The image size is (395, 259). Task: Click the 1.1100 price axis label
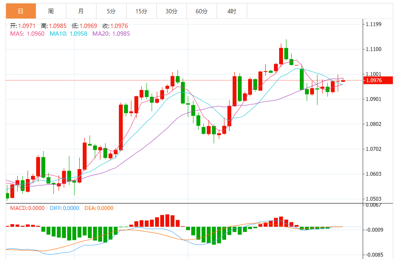click(x=373, y=49)
